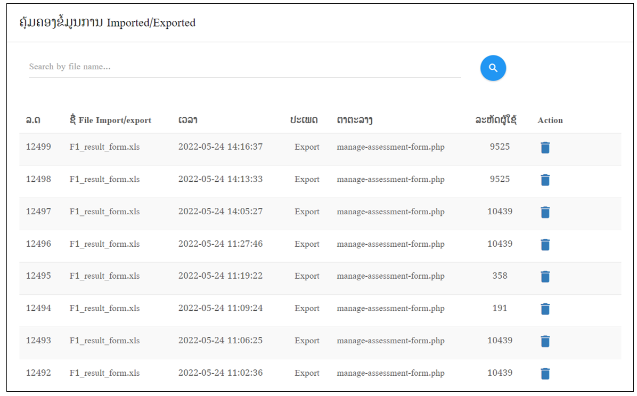Delete record 12499 with trash icon
Viewport: 637px width, 396px height.
pos(545,147)
